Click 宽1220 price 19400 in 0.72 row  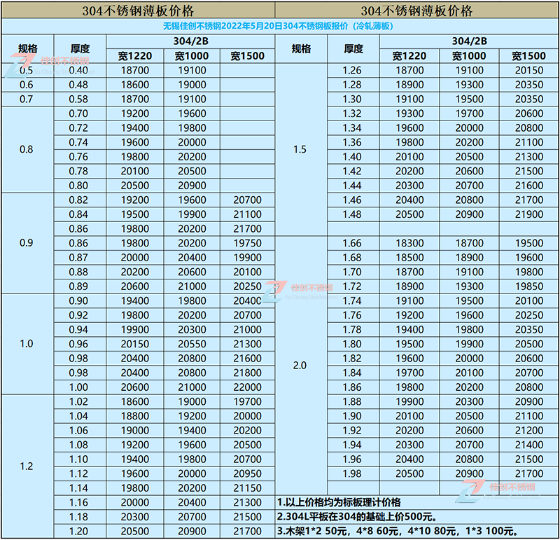tap(135, 128)
